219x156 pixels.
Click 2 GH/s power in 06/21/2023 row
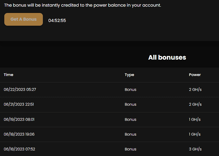[x=195, y=105]
